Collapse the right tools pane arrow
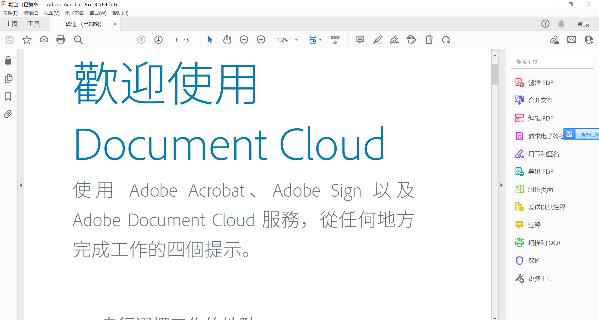The image size is (599, 320). pos(501,185)
